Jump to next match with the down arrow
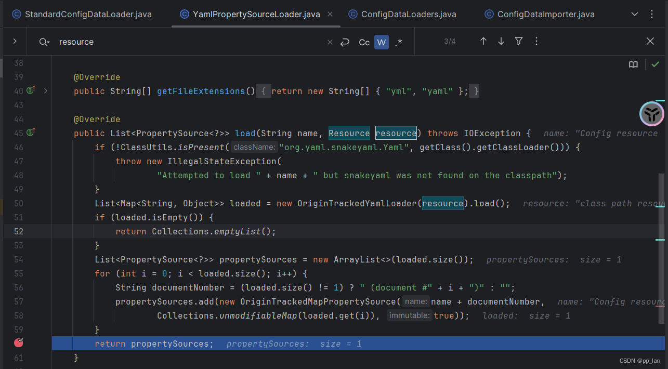 [501, 41]
